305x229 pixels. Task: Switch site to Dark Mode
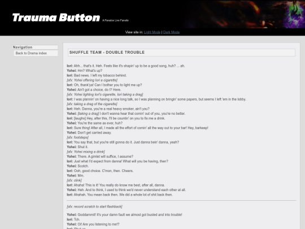point(171,32)
